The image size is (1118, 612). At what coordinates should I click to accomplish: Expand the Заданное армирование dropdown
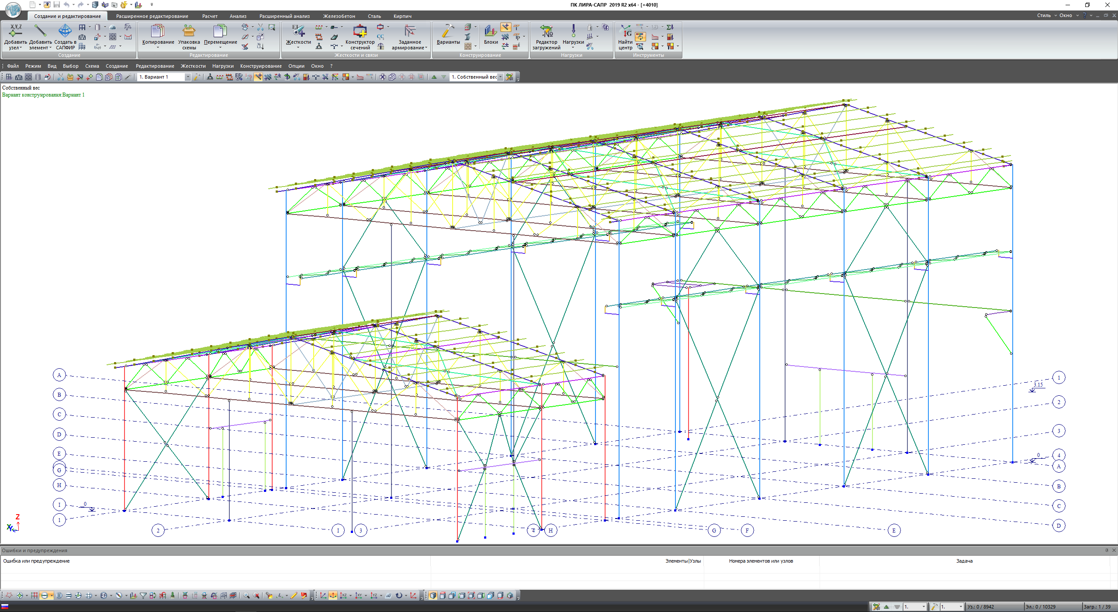426,48
